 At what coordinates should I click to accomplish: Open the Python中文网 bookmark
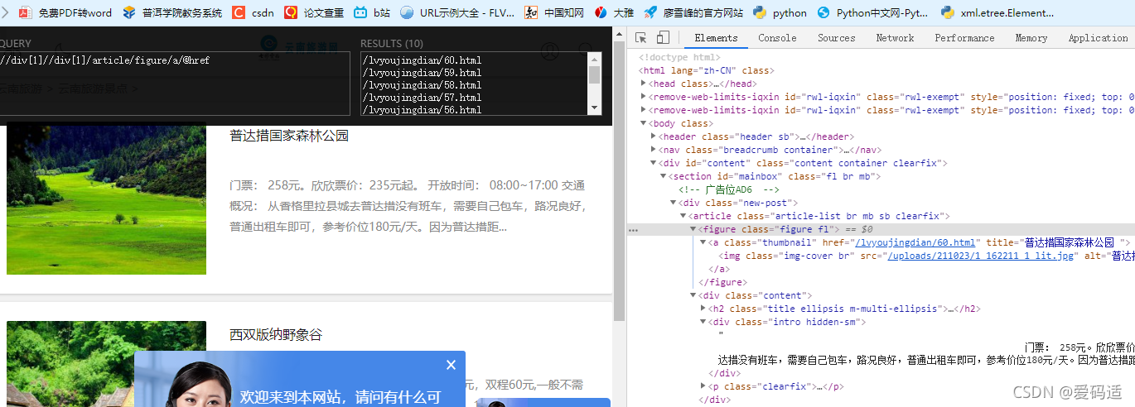click(x=873, y=12)
